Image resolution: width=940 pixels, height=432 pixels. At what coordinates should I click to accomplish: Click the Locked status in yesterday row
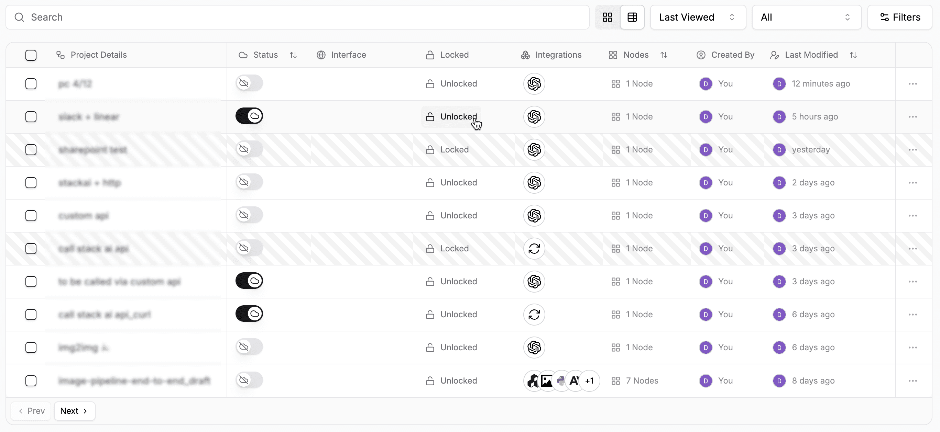(x=447, y=150)
